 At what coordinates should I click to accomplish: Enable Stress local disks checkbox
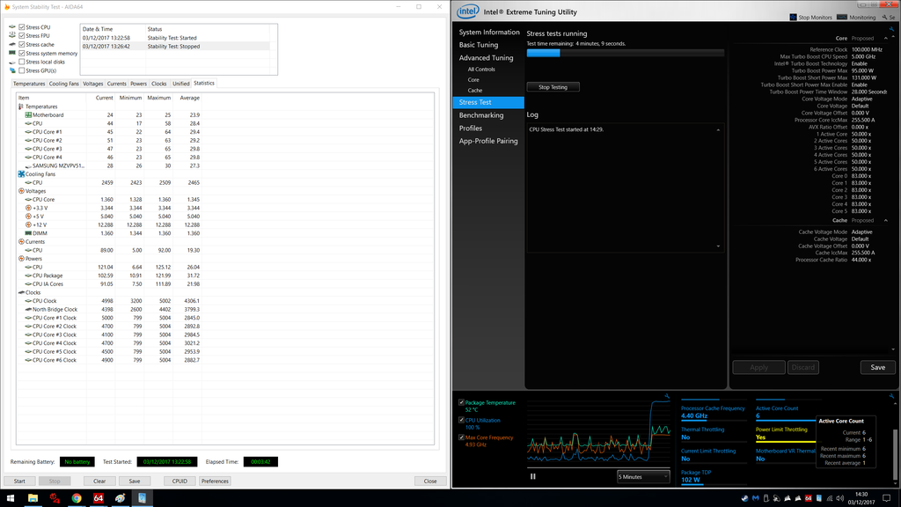[x=22, y=62]
